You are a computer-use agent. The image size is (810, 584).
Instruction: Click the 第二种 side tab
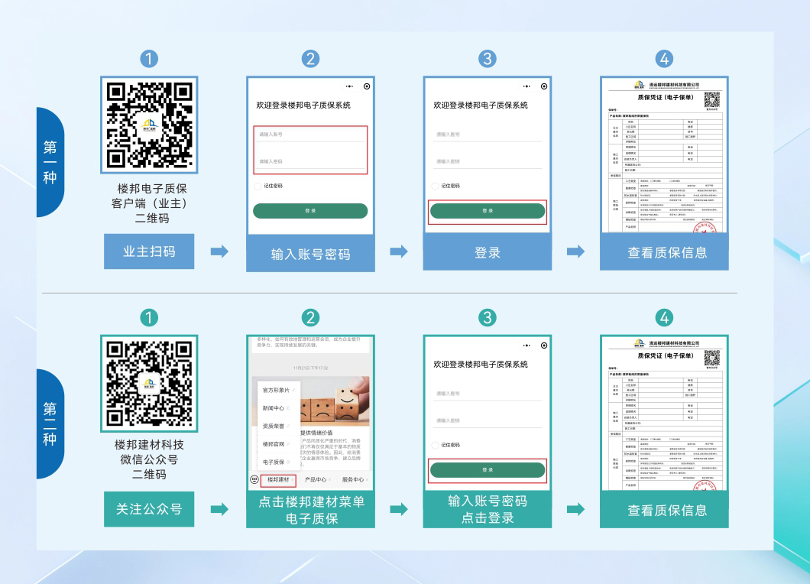click(x=50, y=423)
